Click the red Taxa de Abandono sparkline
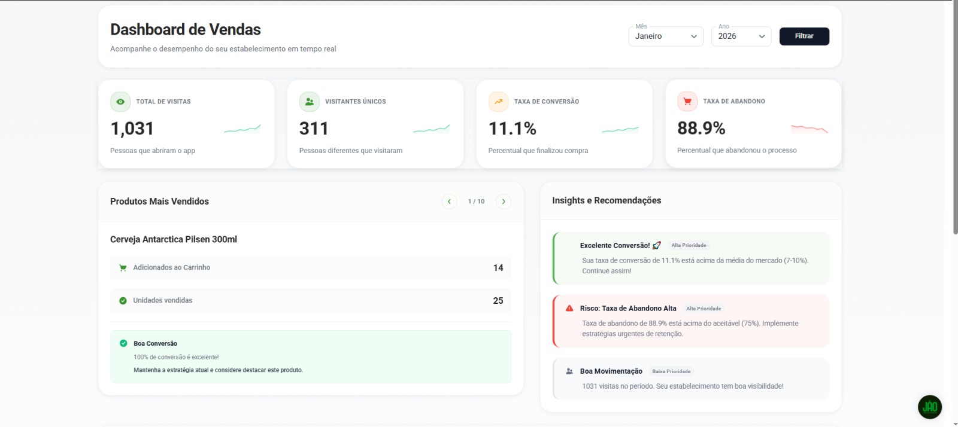Image resolution: width=958 pixels, height=427 pixels. (x=809, y=129)
